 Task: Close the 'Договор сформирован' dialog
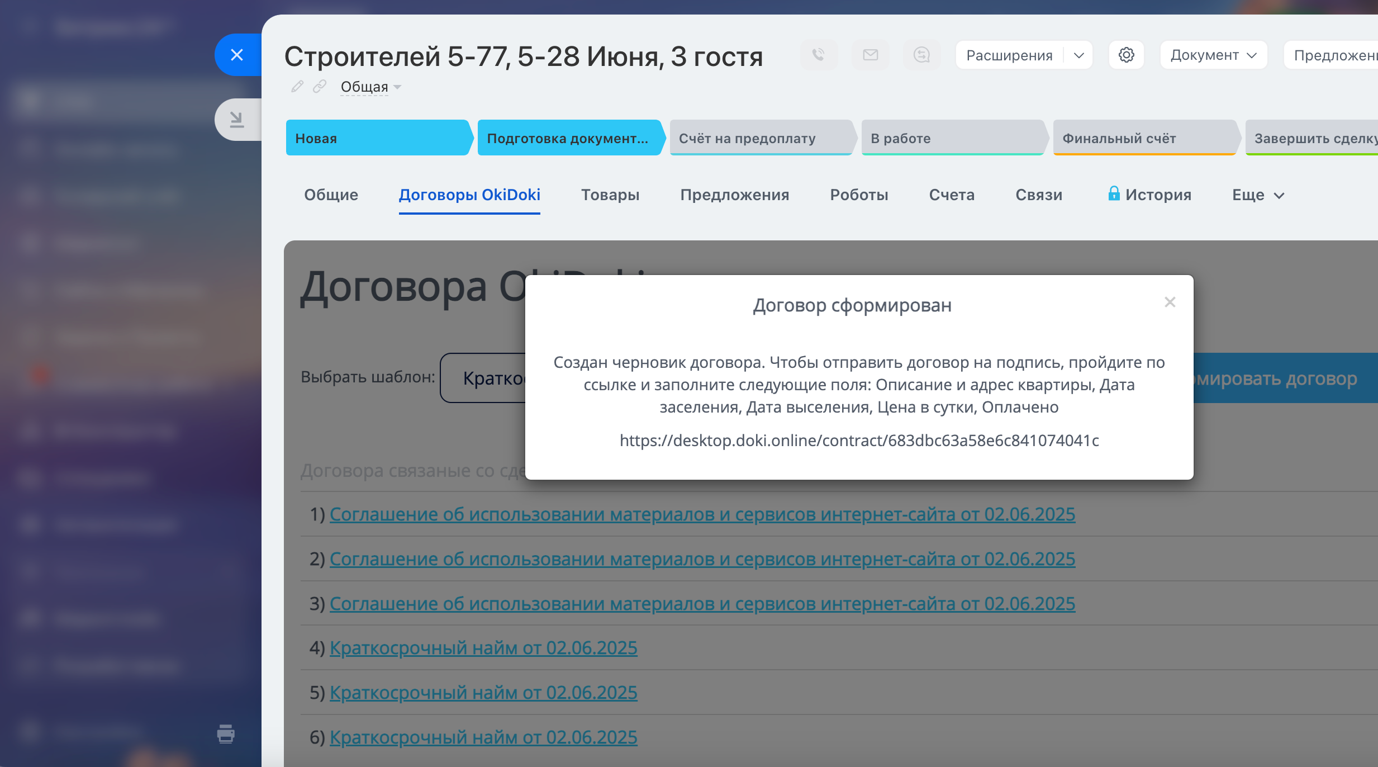(1170, 302)
